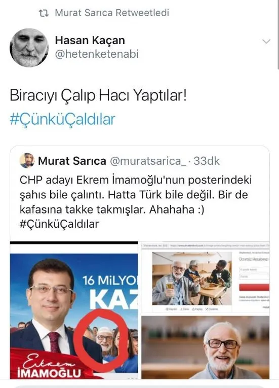Click the red button in Shutterstock screenshot
Image resolution: width=279 pixels, height=388 pixels.
(x=254, y=287)
